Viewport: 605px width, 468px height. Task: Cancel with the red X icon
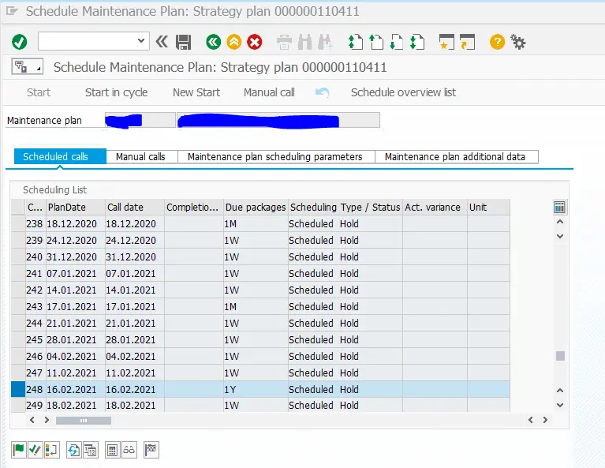coord(254,42)
